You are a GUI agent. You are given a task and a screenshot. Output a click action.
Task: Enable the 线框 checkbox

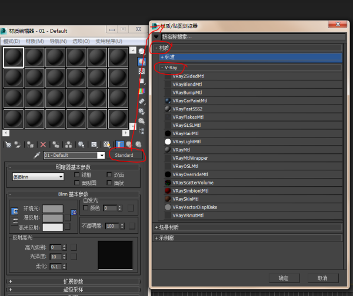coord(76,174)
